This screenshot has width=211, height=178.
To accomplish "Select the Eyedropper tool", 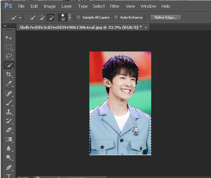I will pyautogui.click(x=9, y=83).
